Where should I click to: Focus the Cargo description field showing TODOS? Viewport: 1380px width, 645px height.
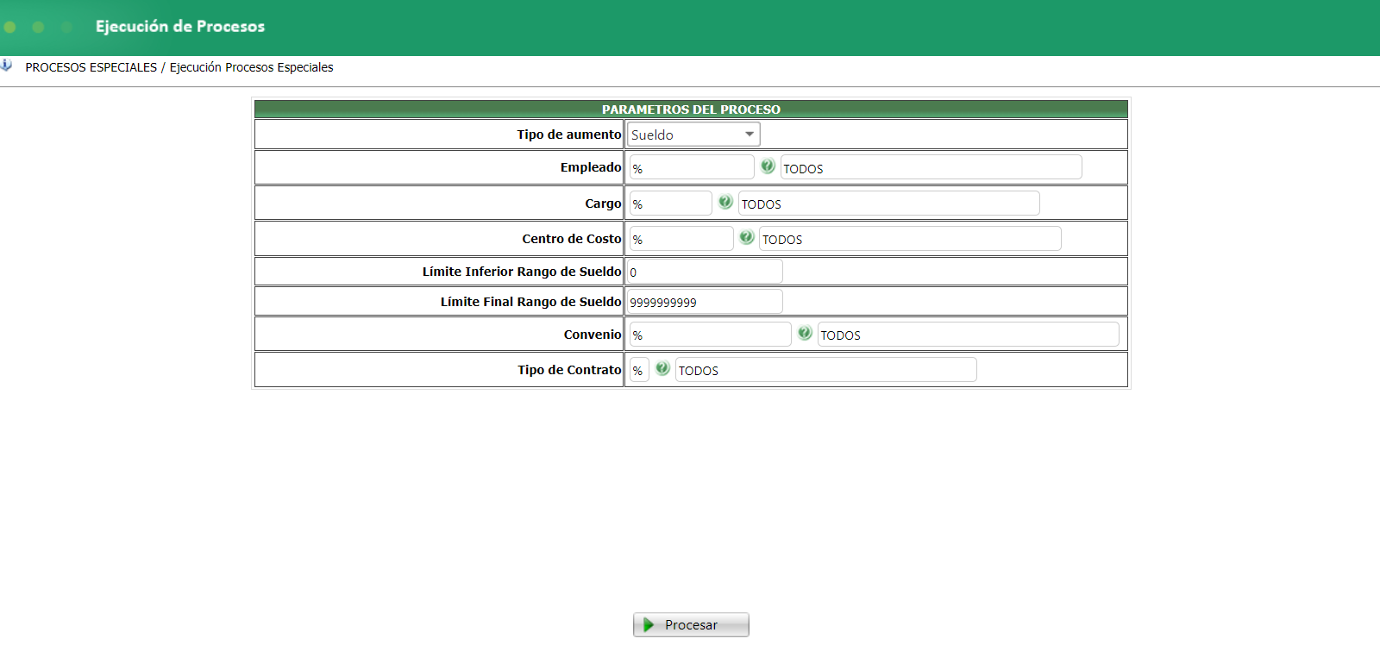pyautogui.click(x=889, y=203)
